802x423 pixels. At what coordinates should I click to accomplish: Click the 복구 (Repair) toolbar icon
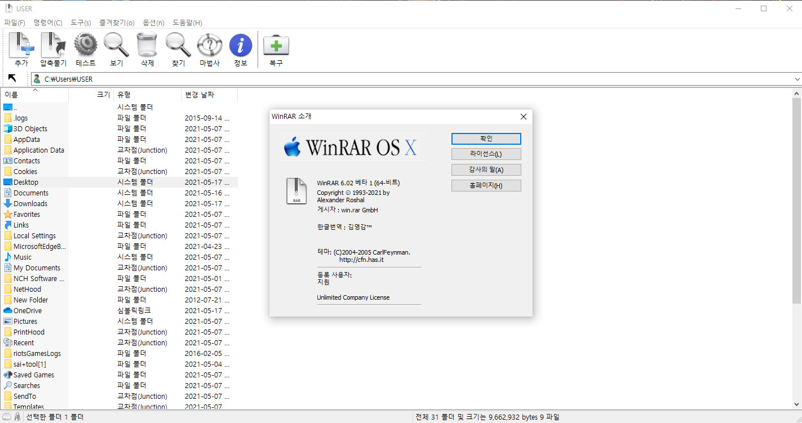click(276, 46)
